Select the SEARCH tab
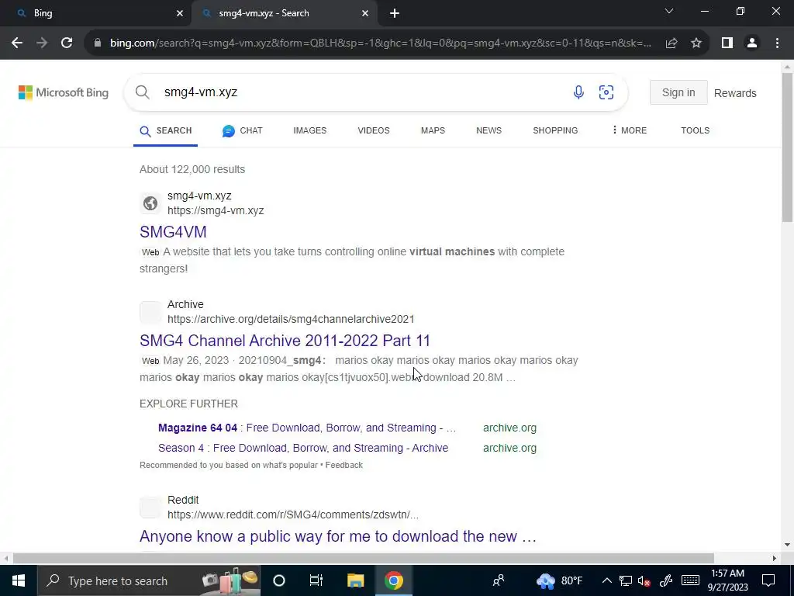 pyautogui.click(x=166, y=130)
